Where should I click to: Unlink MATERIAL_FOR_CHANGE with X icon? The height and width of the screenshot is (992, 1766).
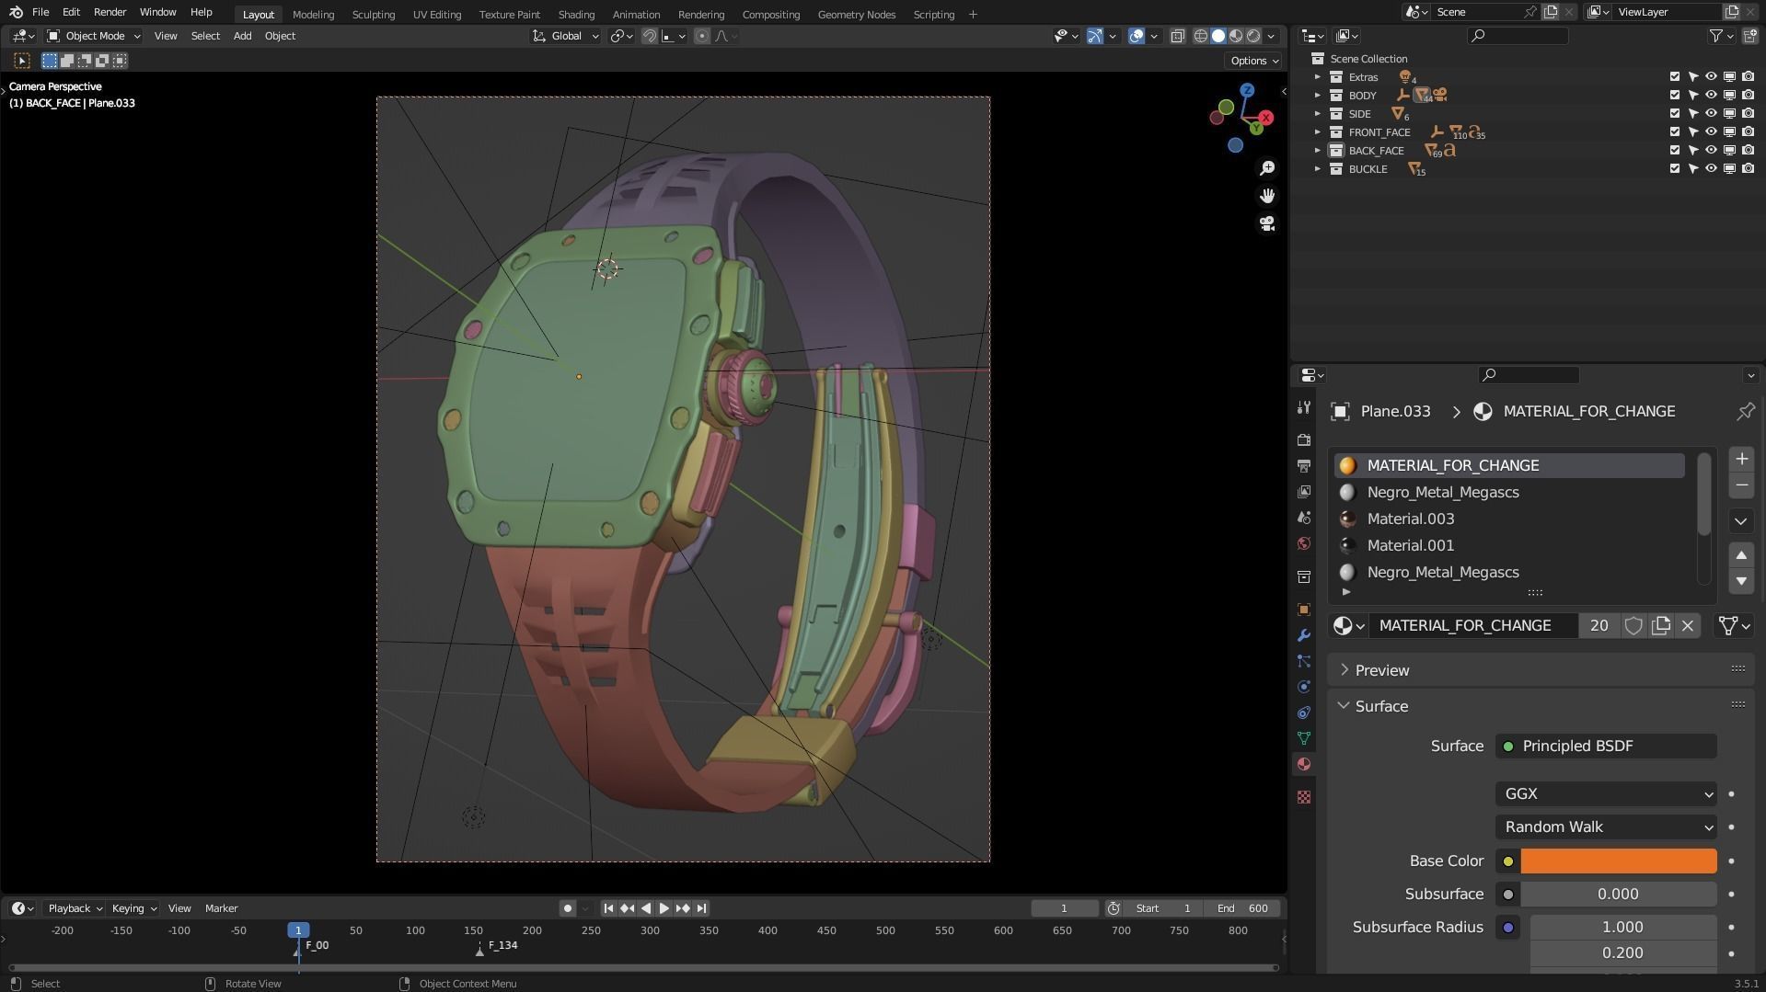1688,625
